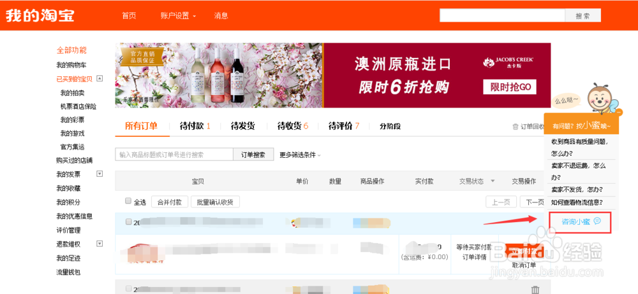Open 购买过的店铺
Screen dimensions: 638x294
[x=74, y=160]
